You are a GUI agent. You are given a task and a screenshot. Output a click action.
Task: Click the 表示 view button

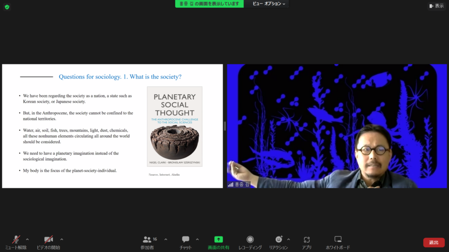tap(436, 6)
